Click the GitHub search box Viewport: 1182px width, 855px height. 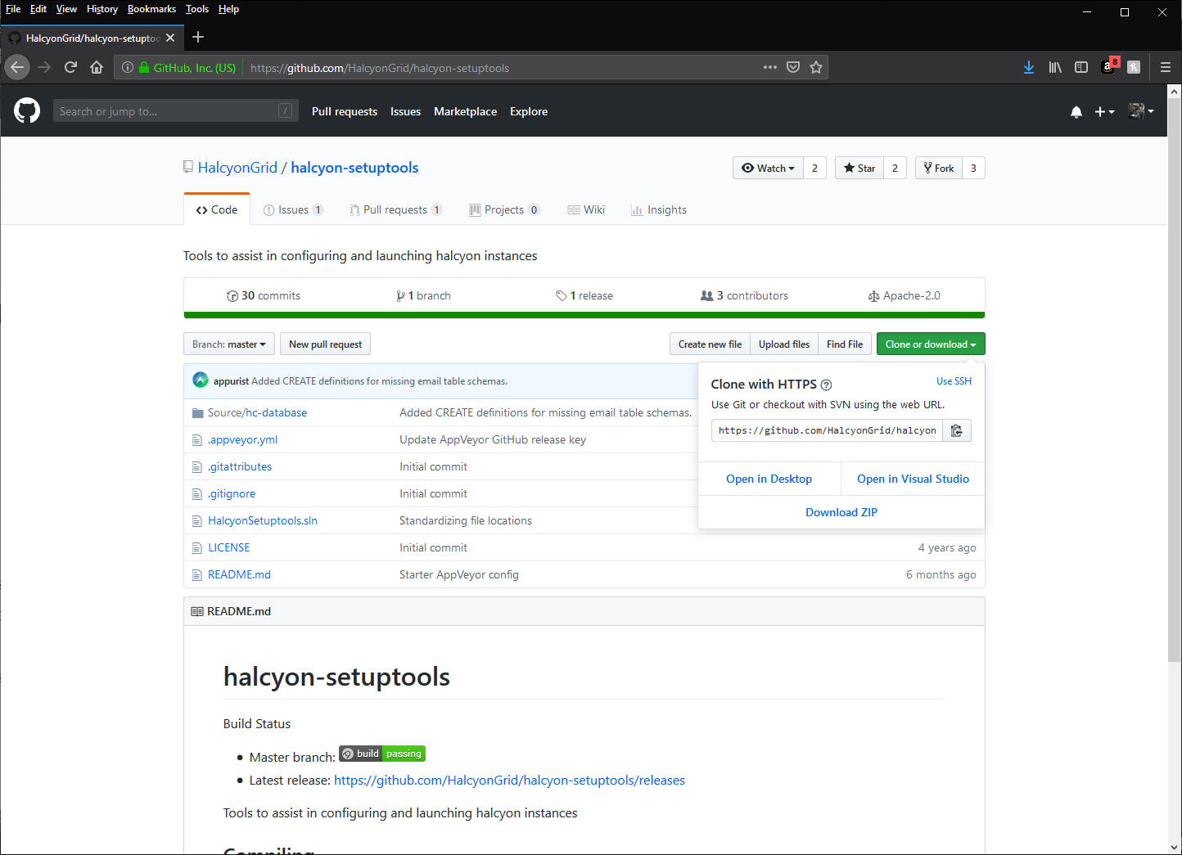(x=176, y=111)
